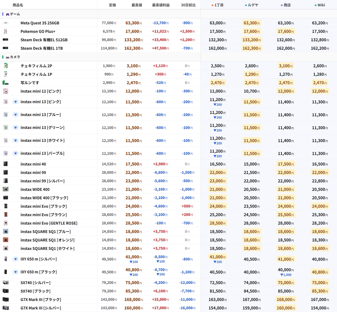Screen dimensions: 337x312
Task: Click the +47,500円 profit value
Action: (x=161, y=48)
